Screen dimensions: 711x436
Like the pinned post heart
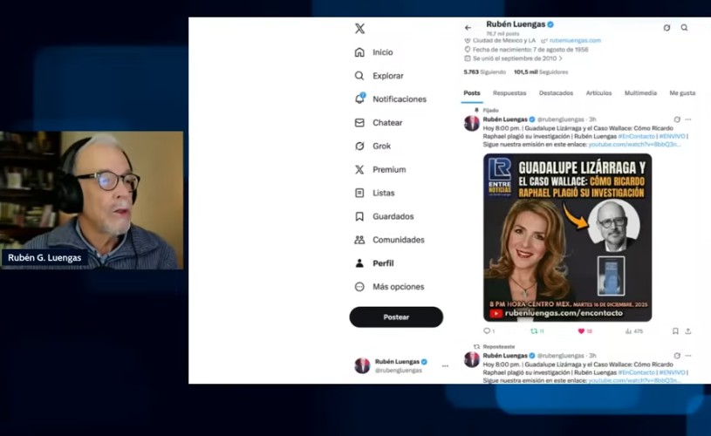click(585, 331)
